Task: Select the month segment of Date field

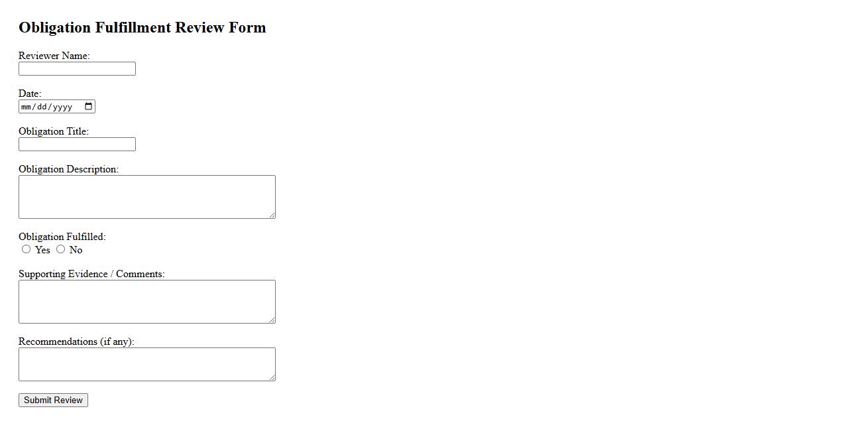Action: (x=27, y=107)
